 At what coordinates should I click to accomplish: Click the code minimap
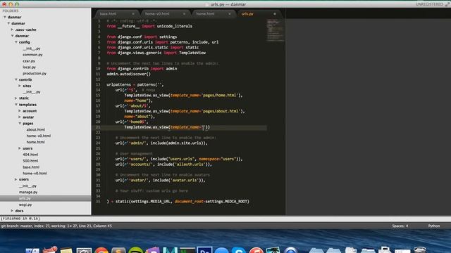(x=275, y=30)
